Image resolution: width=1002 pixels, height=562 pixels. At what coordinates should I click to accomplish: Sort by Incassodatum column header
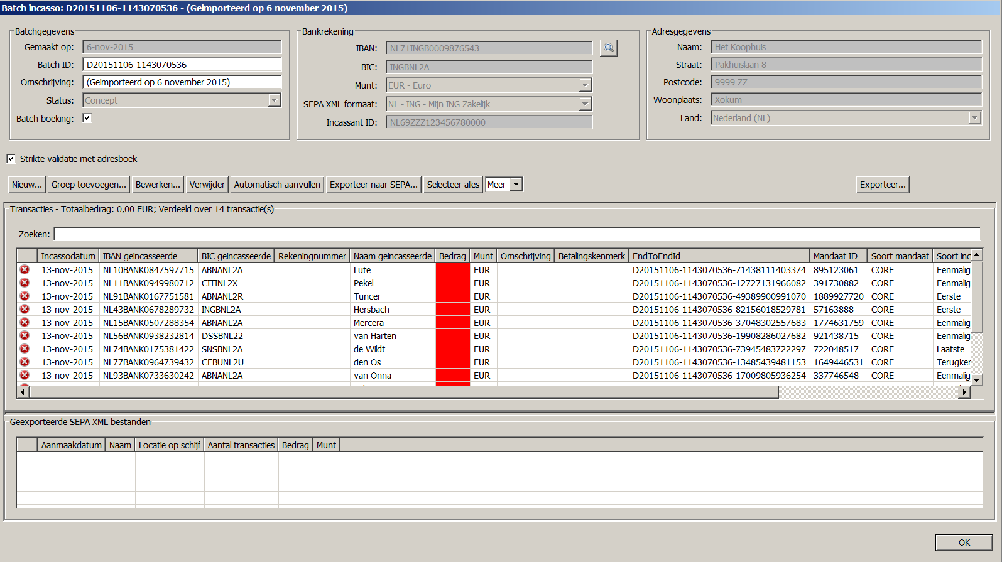pos(68,256)
